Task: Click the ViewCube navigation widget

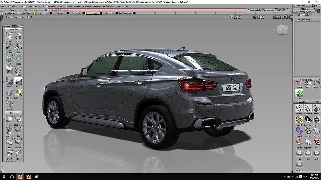Action: [282, 30]
